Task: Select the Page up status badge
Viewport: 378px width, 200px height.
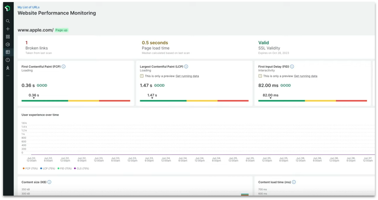Action: coord(61,30)
